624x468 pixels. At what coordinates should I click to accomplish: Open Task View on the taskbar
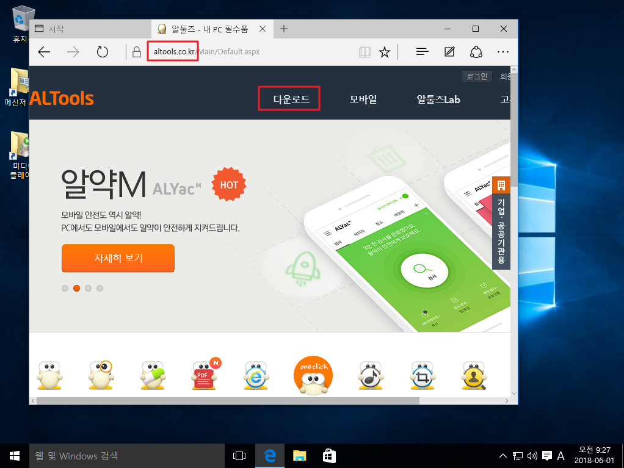(x=239, y=456)
